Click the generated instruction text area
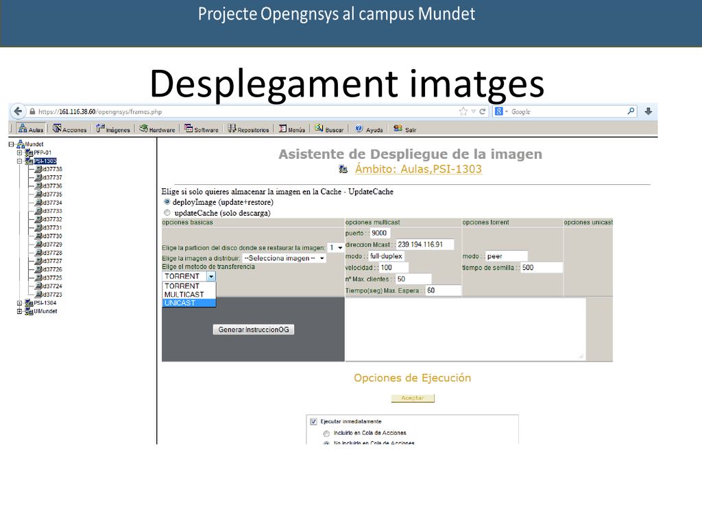This screenshot has width=702, height=526. [x=465, y=329]
